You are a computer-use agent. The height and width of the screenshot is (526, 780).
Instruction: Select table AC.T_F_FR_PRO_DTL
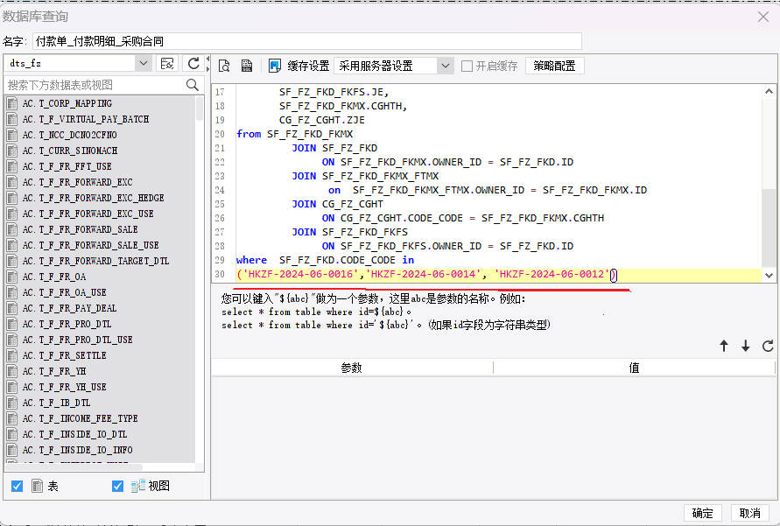click(67, 324)
